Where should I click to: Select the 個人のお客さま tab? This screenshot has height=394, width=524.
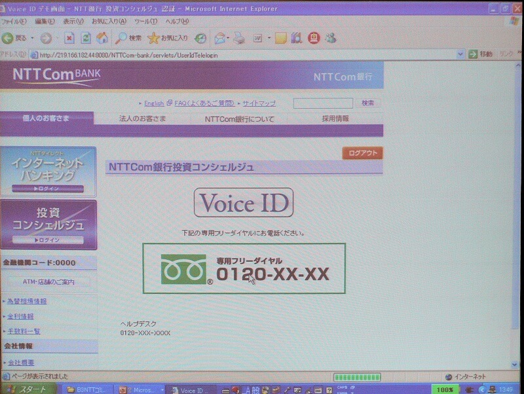pyautogui.click(x=47, y=118)
